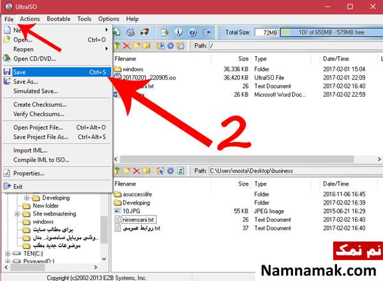This screenshot has height=281, width=383.
Task: Select Developing folder in local file list
Action: [136, 203]
